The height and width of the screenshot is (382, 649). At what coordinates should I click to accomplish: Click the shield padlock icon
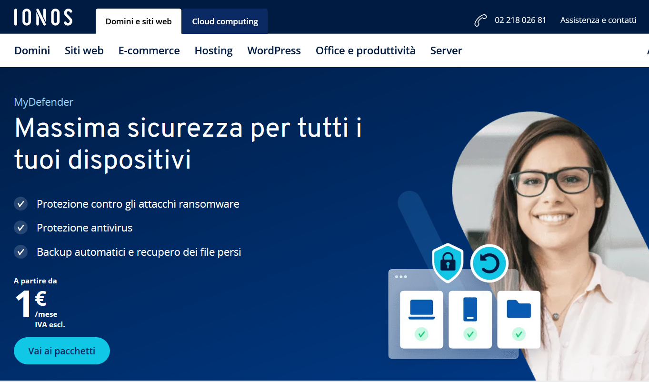pos(448,262)
